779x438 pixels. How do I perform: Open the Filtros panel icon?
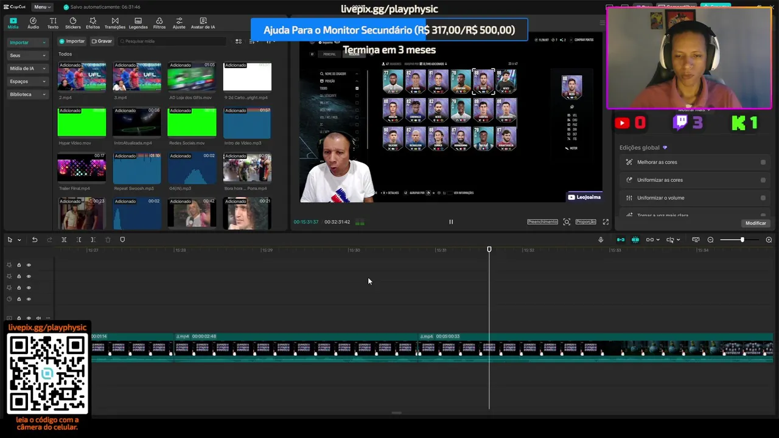click(159, 23)
